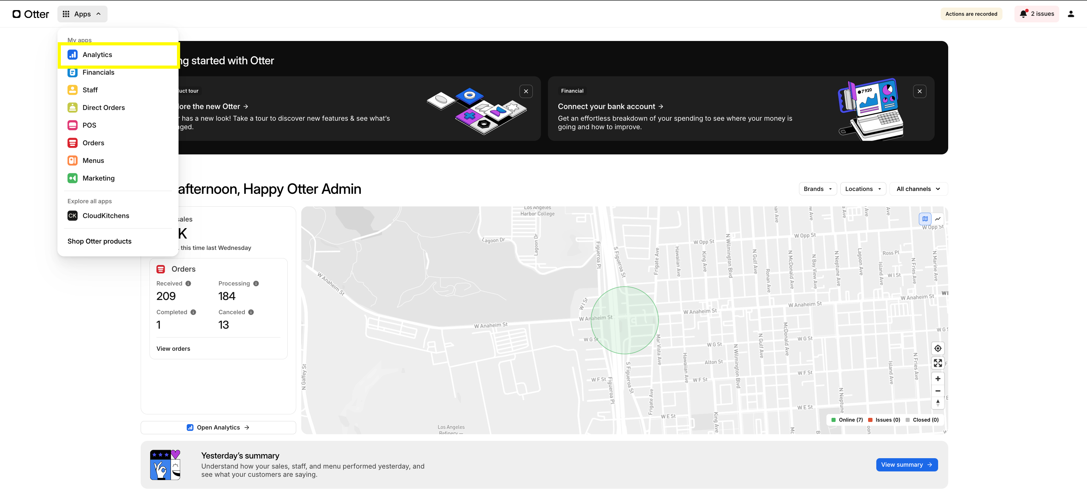Click the Analytics app icon
The image size is (1087, 496).
(73, 55)
